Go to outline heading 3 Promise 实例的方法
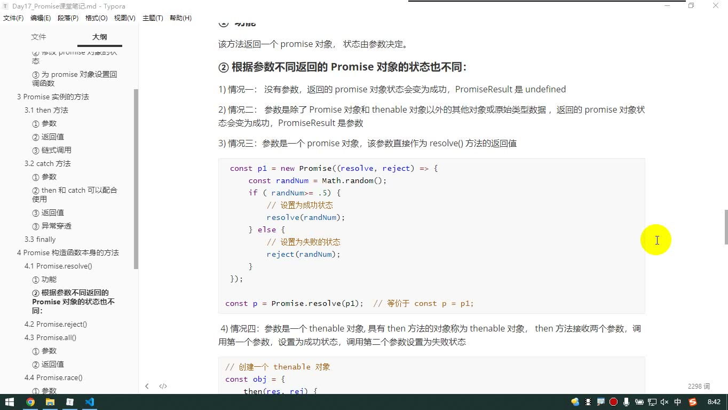 coord(53,97)
